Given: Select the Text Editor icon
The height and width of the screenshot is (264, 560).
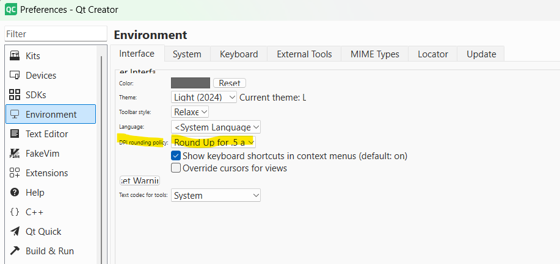Looking at the screenshot, I should pyautogui.click(x=15, y=134).
